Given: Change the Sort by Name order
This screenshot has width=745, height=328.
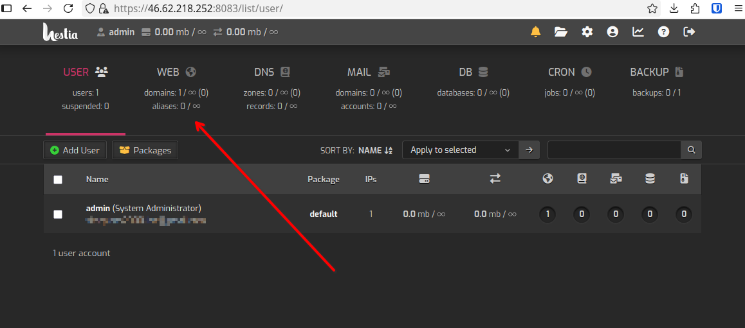Looking at the screenshot, I should [375, 150].
